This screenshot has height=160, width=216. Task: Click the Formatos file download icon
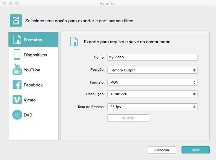[x=17, y=40]
